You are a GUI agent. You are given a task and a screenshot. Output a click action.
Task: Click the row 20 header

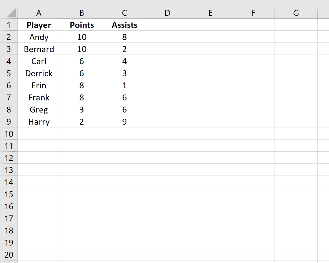(x=9, y=255)
